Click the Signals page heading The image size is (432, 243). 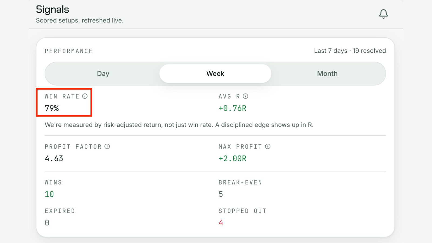point(53,9)
